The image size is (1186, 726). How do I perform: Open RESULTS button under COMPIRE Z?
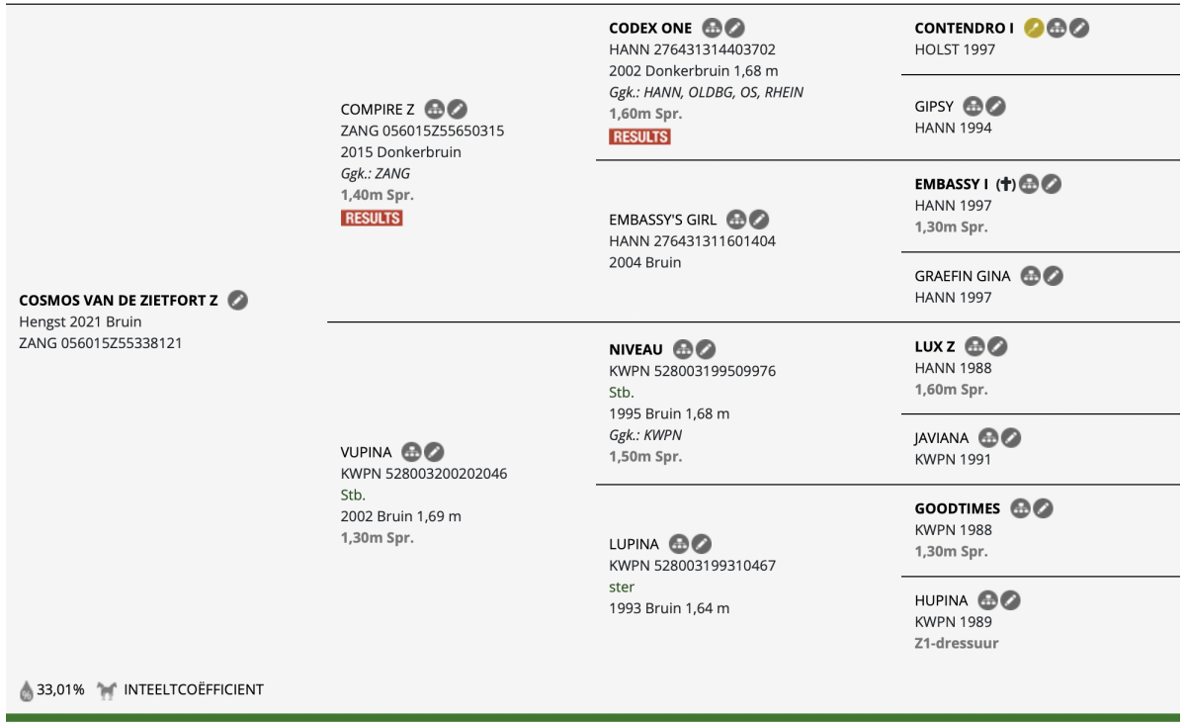pyautogui.click(x=372, y=218)
